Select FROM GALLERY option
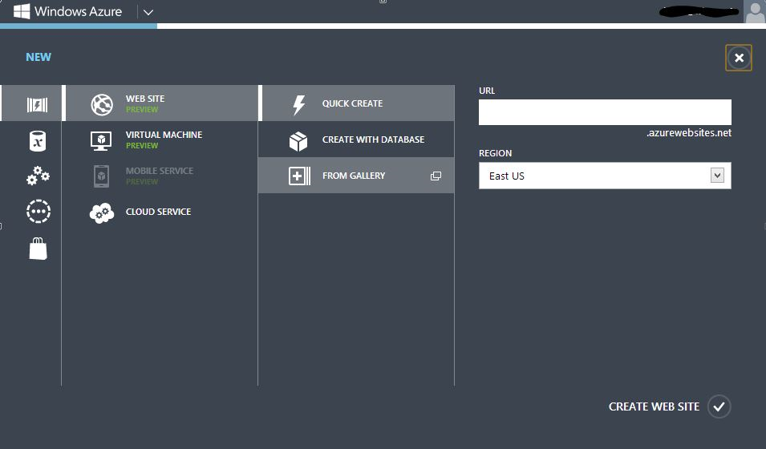 pyautogui.click(x=357, y=176)
